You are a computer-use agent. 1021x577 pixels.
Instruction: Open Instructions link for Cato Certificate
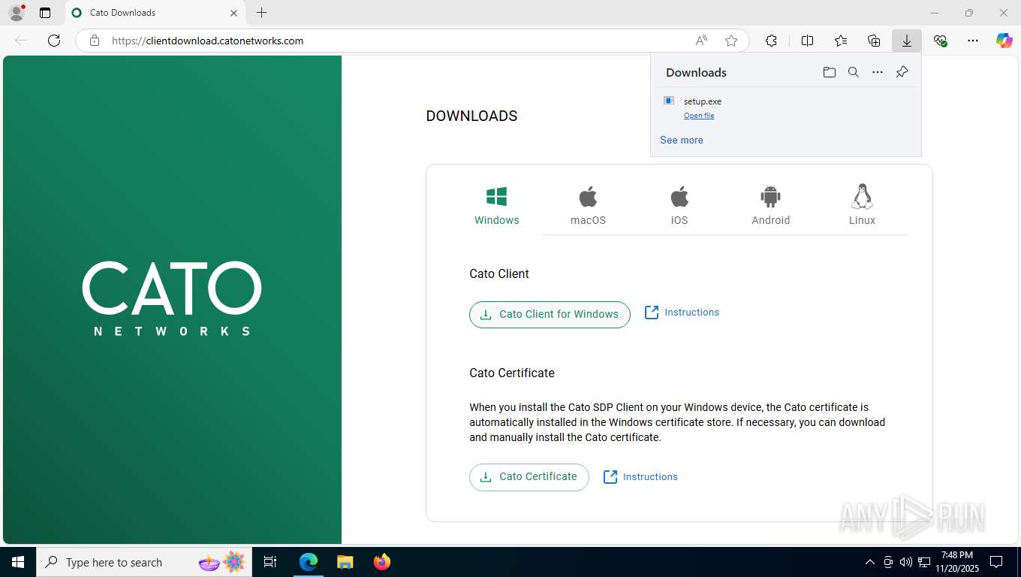click(x=640, y=477)
